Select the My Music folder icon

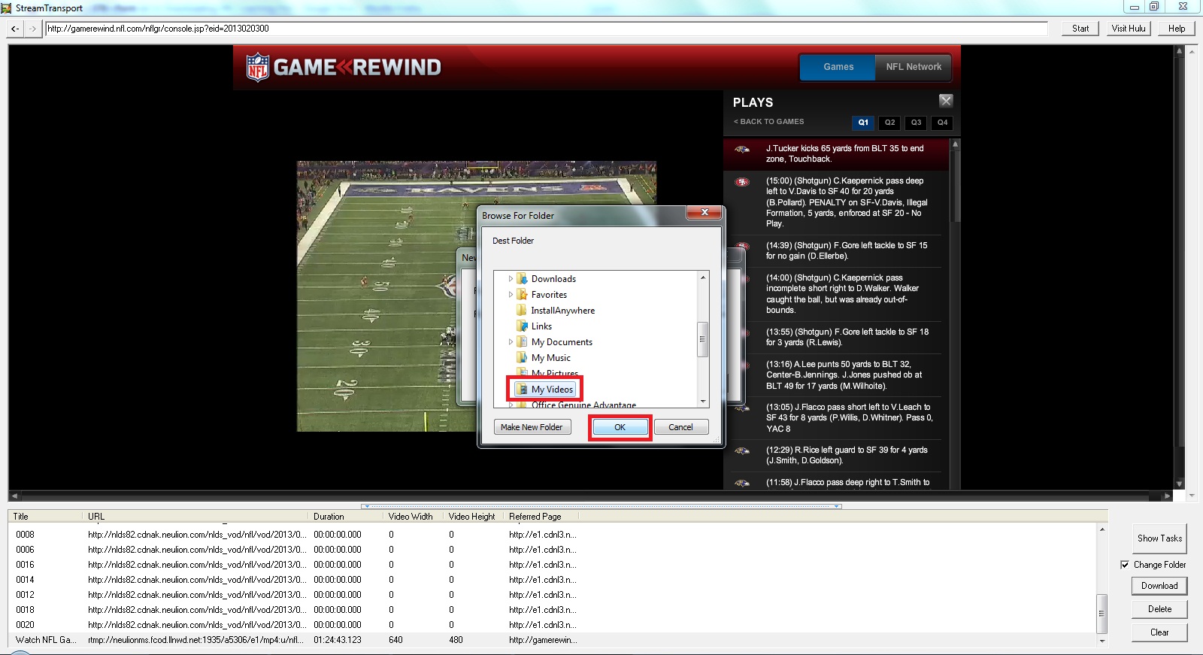(522, 358)
